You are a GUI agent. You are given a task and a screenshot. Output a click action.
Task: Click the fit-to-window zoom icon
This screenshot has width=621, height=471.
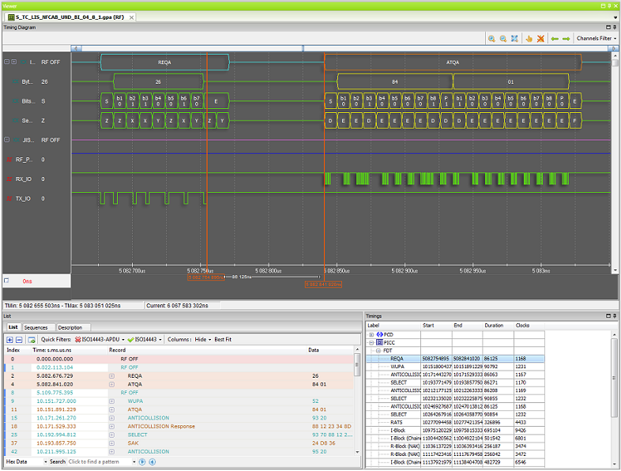(514, 38)
